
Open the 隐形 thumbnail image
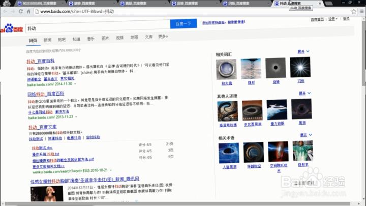point(251,69)
